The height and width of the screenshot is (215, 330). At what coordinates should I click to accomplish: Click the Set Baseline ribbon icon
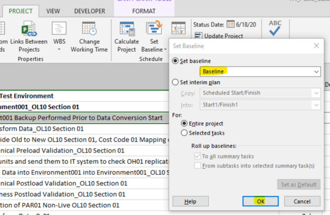[x=154, y=28]
